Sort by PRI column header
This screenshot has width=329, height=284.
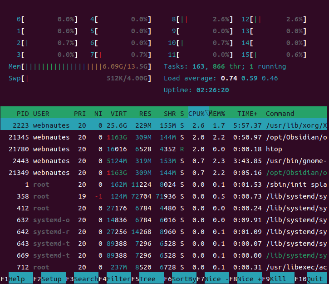[x=80, y=114]
